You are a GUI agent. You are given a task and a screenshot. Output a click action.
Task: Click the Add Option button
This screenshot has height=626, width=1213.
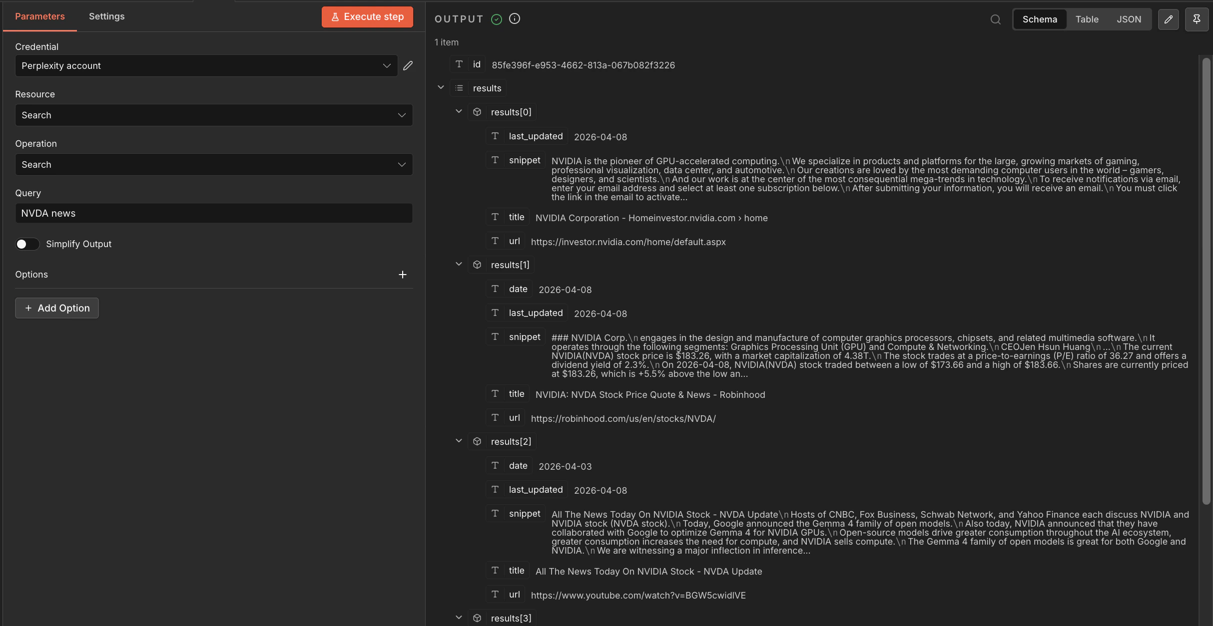click(x=56, y=308)
